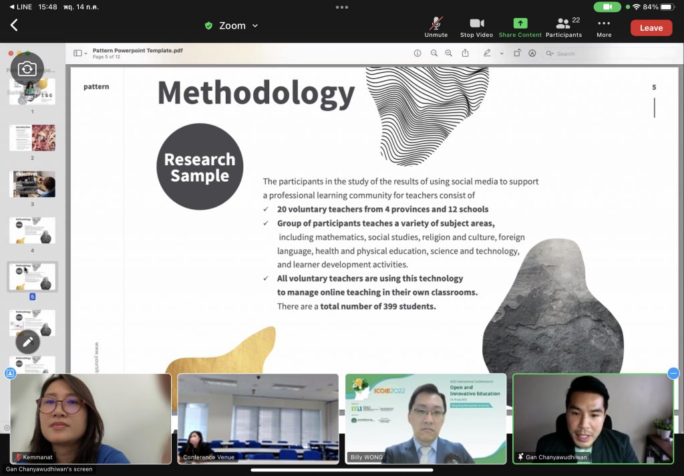
Task: Select the Conference Venue video tile
Action: [258, 418]
